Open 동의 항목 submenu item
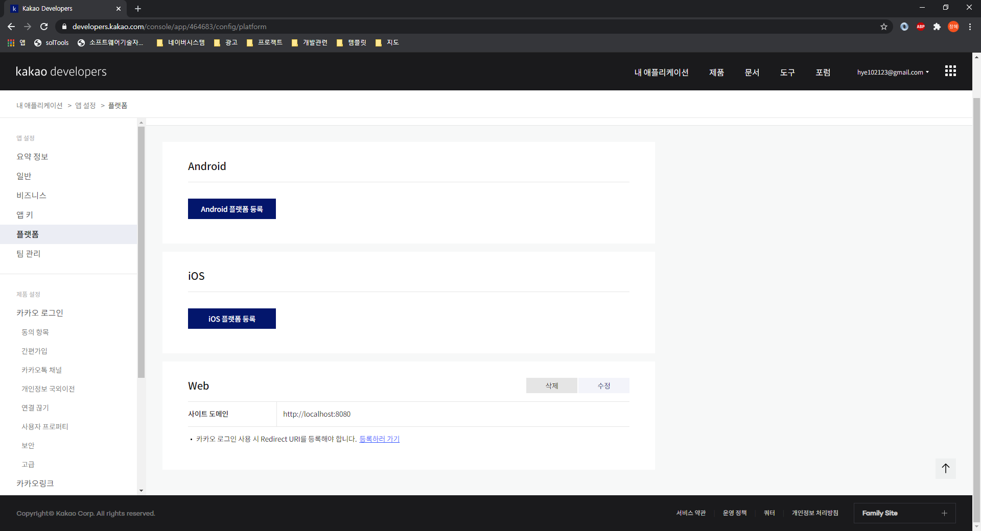 [x=35, y=332]
